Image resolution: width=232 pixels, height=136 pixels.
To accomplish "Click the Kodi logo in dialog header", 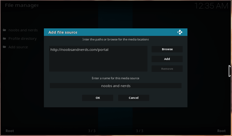I will (180, 32).
